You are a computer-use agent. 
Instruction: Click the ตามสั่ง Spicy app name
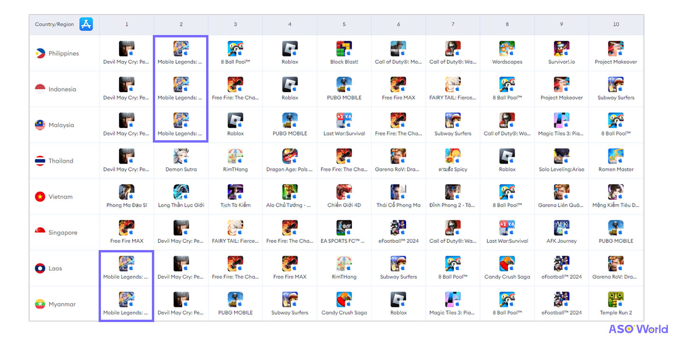pyautogui.click(x=453, y=169)
